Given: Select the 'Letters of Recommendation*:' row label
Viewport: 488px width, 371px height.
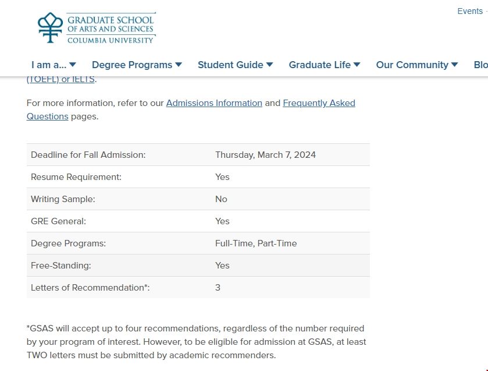Looking at the screenshot, I should tap(90, 288).
